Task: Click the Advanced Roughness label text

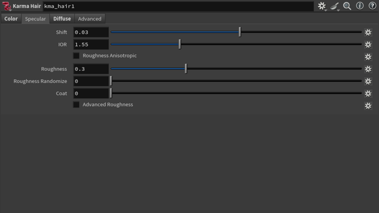Action: pos(108,104)
